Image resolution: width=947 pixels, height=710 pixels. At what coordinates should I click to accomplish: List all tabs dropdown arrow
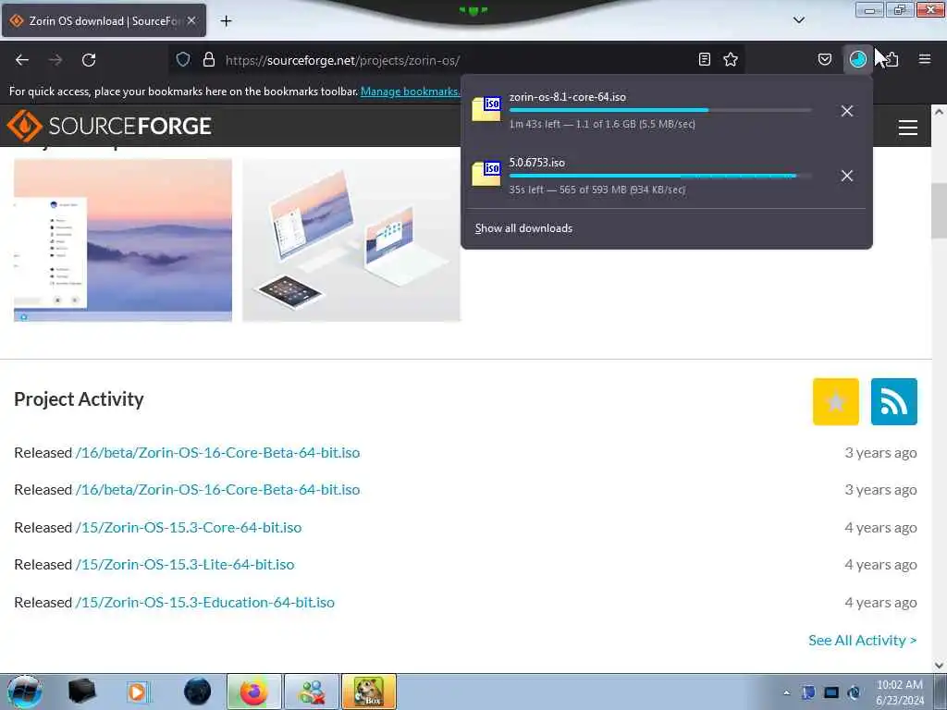(x=798, y=20)
